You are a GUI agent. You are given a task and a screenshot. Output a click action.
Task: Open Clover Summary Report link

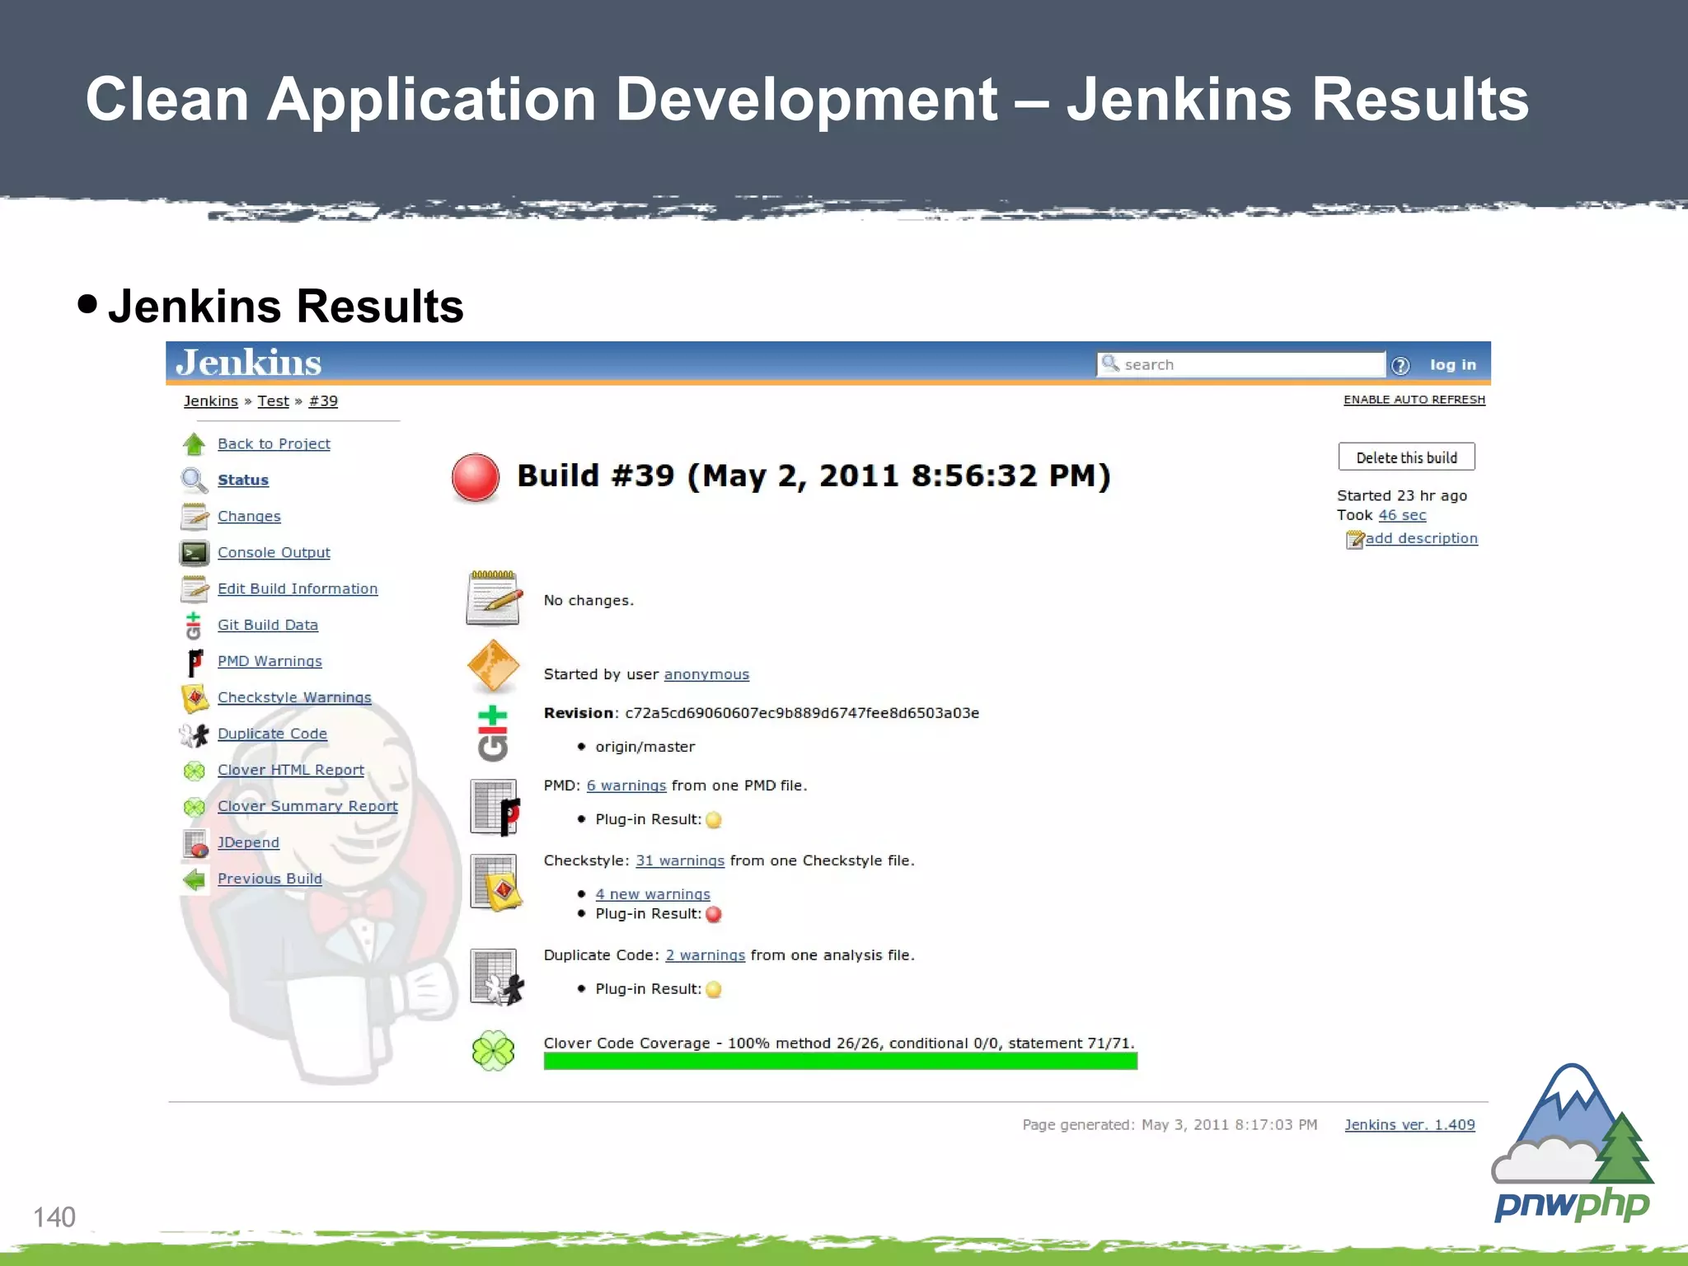point(307,806)
